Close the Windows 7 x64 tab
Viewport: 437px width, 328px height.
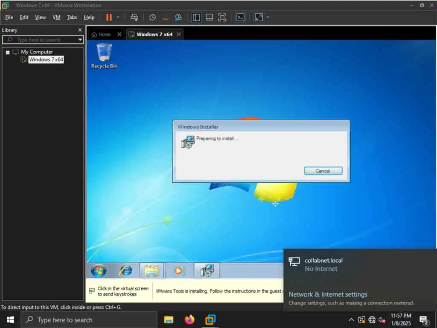[x=179, y=34]
